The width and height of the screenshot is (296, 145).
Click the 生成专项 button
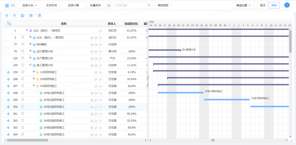click(52, 5)
